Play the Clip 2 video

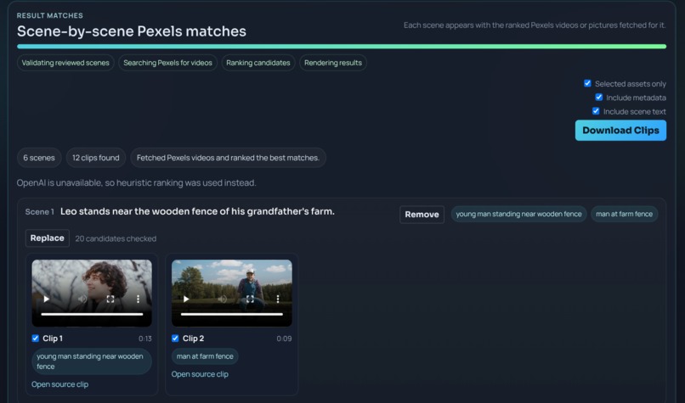(x=186, y=299)
